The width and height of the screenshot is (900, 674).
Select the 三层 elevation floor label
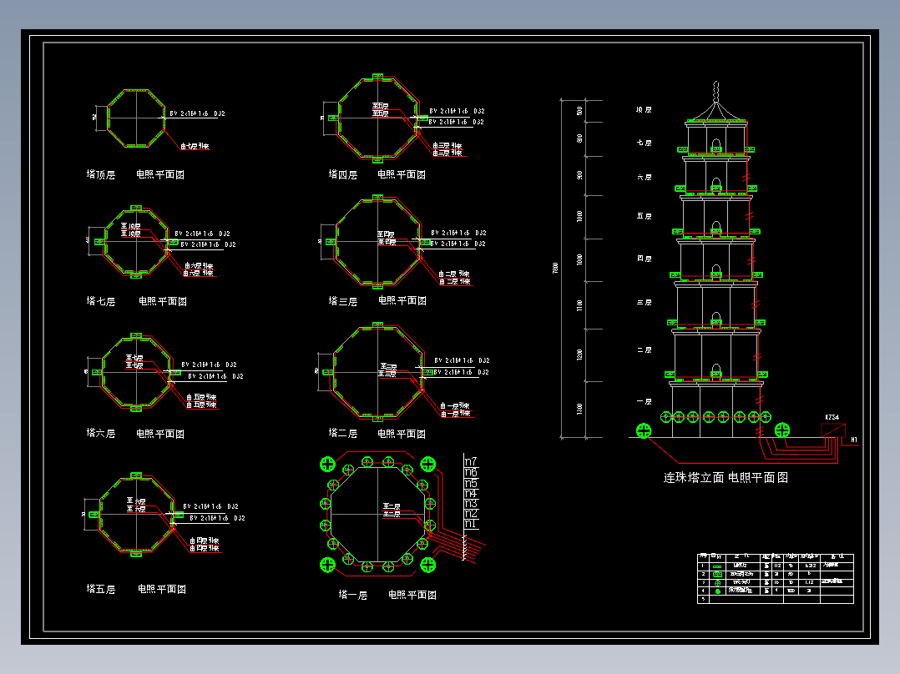coord(644,302)
